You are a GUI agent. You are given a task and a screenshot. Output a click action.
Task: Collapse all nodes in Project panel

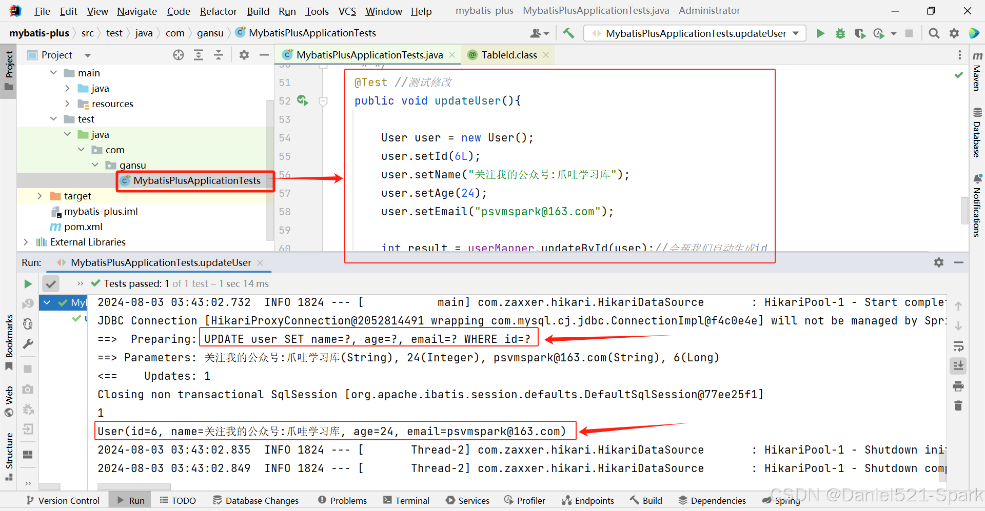[219, 55]
